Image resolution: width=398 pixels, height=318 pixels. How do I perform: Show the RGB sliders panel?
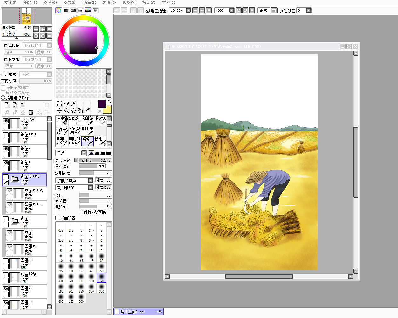click(x=66, y=10)
